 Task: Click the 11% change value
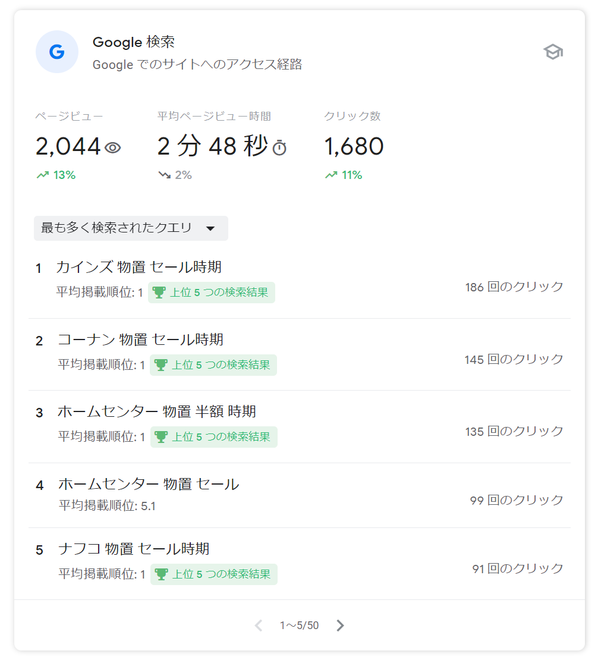(352, 175)
